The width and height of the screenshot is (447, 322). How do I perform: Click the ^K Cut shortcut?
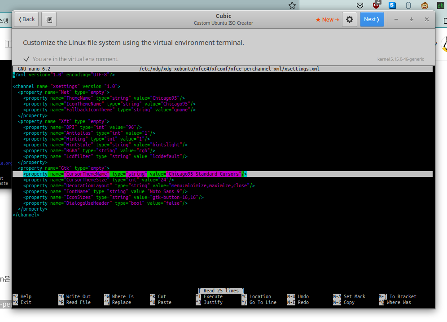point(158,296)
